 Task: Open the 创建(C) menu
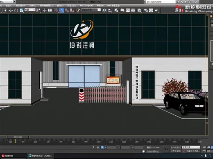[9, 6]
